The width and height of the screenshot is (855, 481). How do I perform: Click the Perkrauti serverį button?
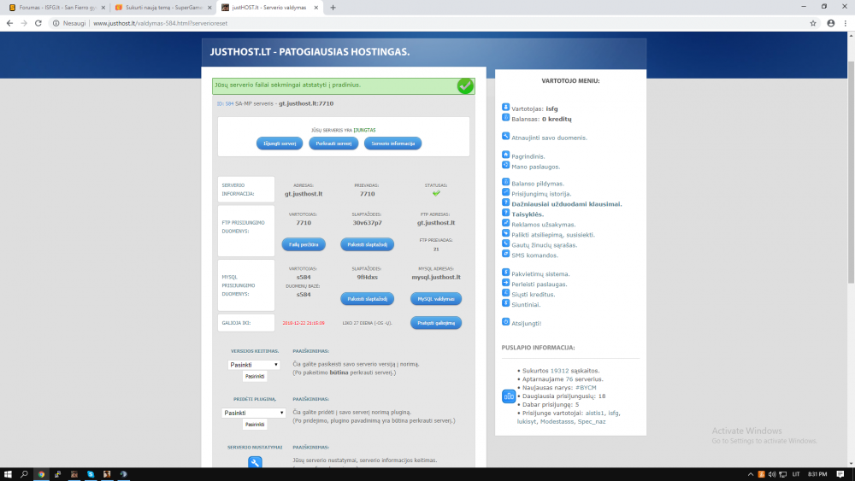(x=333, y=144)
